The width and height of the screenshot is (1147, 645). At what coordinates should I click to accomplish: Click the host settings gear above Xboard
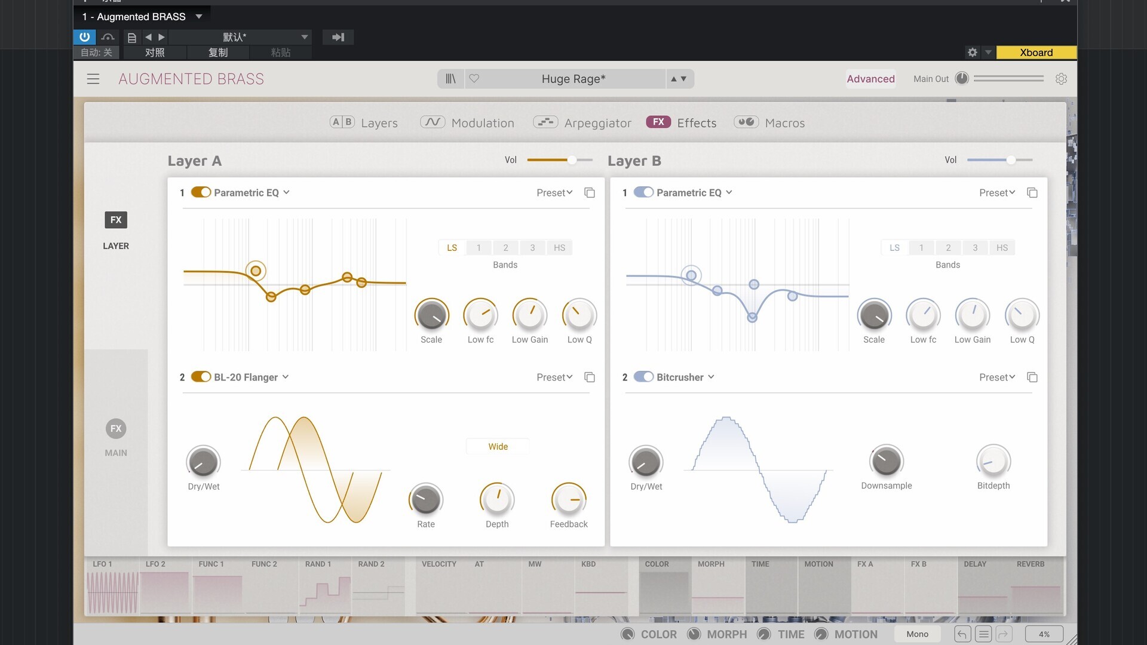[973, 53]
